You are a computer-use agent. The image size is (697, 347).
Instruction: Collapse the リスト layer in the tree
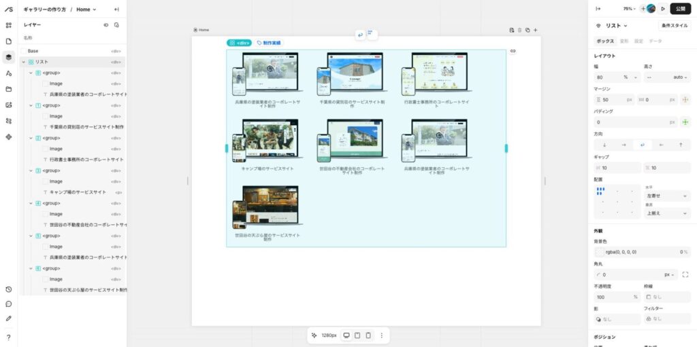click(23, 62)
